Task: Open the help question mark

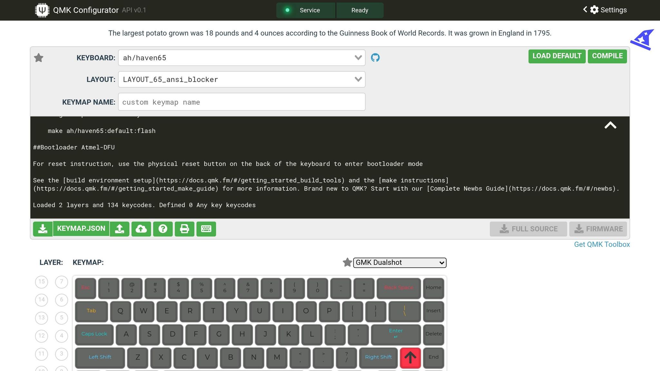Action: coord(163,229)
